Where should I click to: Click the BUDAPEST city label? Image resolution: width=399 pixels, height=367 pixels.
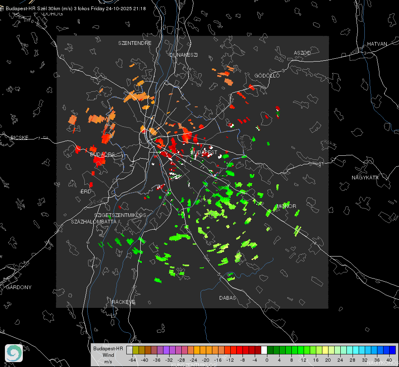tap(204, 152)
